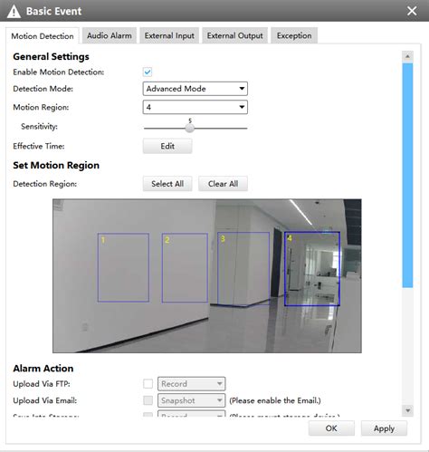429x452 pixels.
Task: Select motion region box 2 in preview
Action: tap(185, 267)
